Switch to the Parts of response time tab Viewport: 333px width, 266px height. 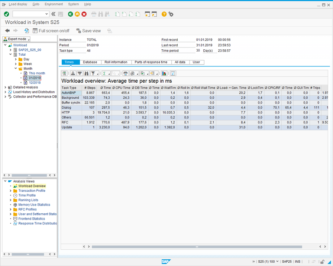click(x=151, y=62)
